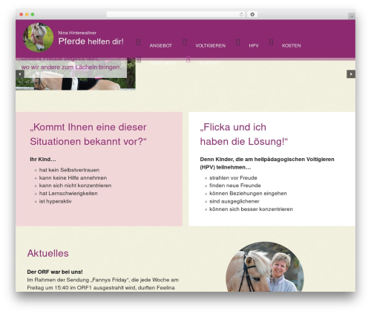Click 'finden neue Freunde' list item
The image size is (371, 314).
click(x=235, y=186)
